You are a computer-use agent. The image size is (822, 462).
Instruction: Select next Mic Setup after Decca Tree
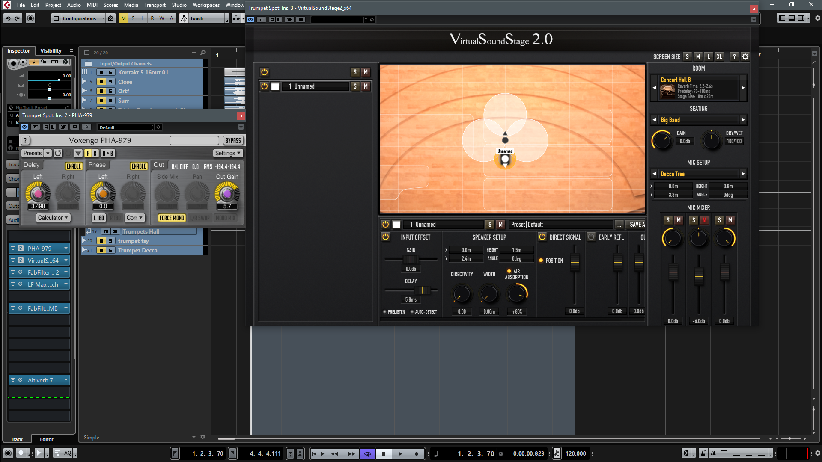coord(743,174)
